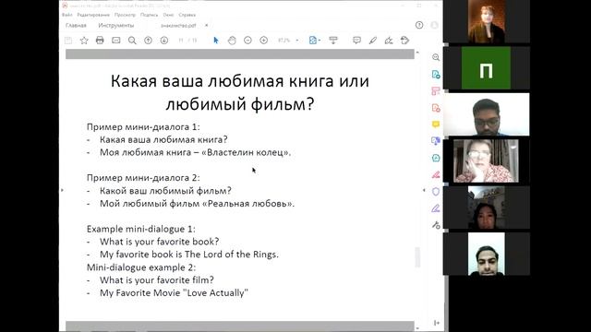591x332 pixels.
Task: Open the Редактирование menu
Action: pos(93,15)
